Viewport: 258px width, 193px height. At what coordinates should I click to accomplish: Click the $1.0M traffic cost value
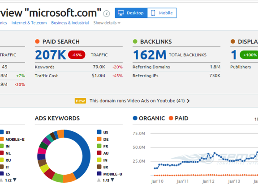click(99, 76)
